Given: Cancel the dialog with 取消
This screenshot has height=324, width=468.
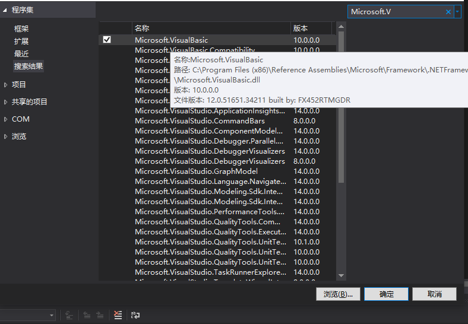Looking at the screenshot, I should coord(434,294).
